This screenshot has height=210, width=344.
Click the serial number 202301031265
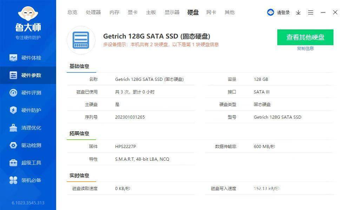click(130, 117)
